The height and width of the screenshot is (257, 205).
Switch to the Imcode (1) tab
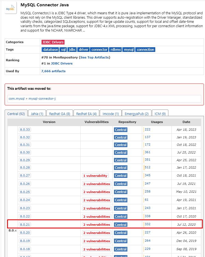tap(110, 114)
